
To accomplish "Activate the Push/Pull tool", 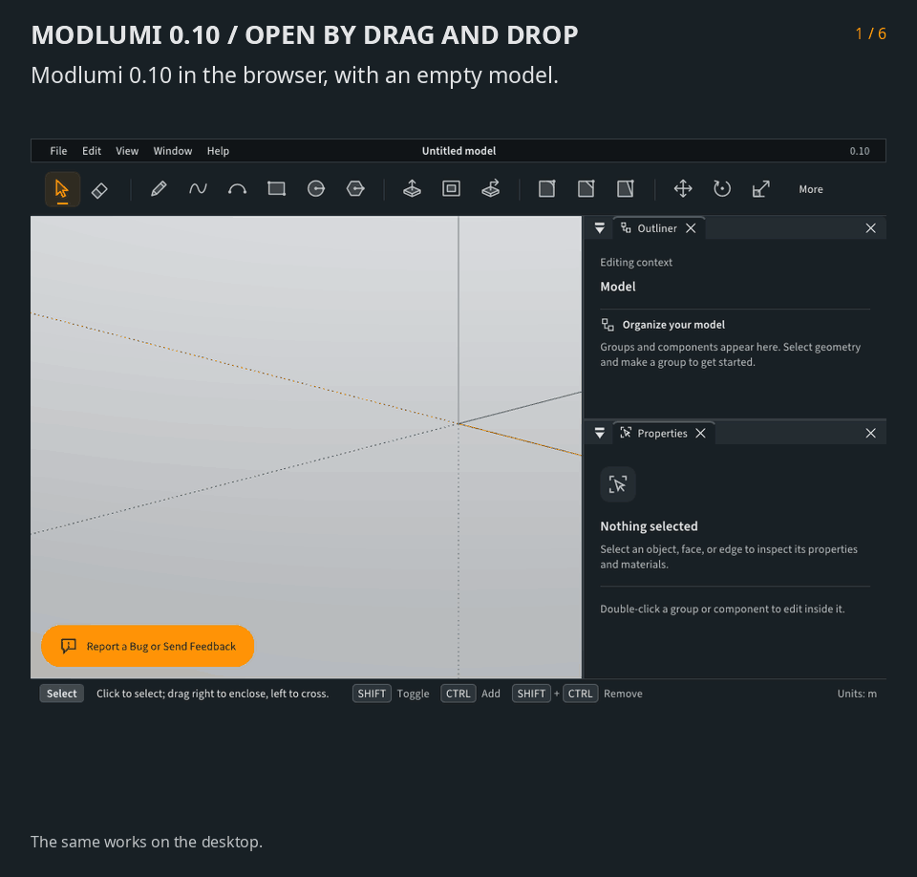I will tap(412, 189).
